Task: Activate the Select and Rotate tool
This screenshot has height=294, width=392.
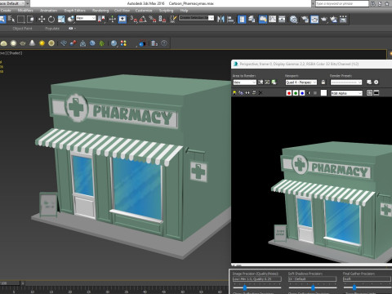Action: pyautogui.click(x=51, y=19)
